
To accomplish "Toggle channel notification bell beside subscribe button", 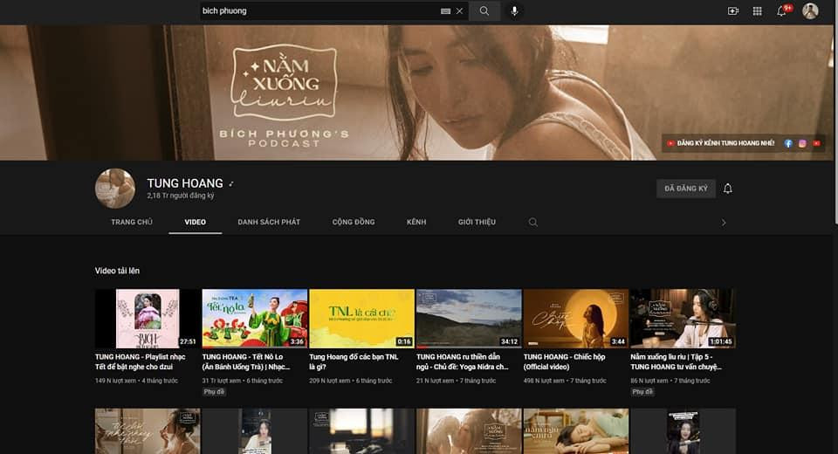I will [728, 189].
